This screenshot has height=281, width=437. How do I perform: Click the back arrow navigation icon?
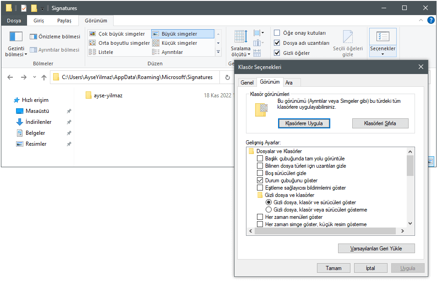11,78
